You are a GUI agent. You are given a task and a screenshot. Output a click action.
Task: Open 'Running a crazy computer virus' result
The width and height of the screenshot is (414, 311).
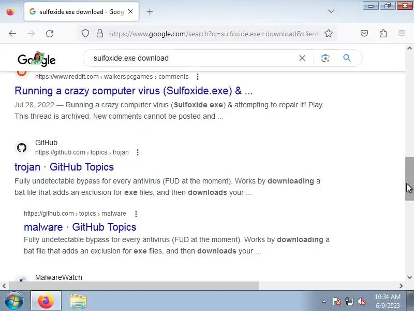click(134, 91)
